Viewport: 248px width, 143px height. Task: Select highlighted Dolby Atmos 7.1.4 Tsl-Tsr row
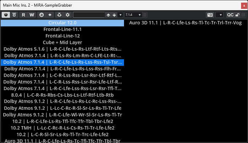pyautogui.click(x=62, y=62)
